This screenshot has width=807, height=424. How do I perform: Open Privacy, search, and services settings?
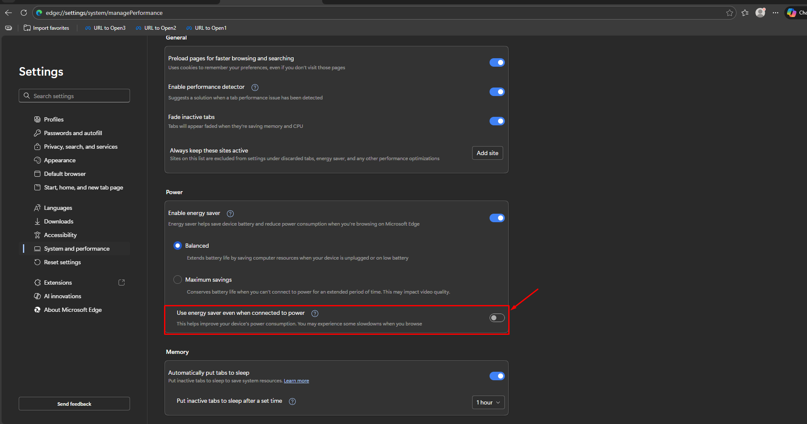tap(81, 147)
